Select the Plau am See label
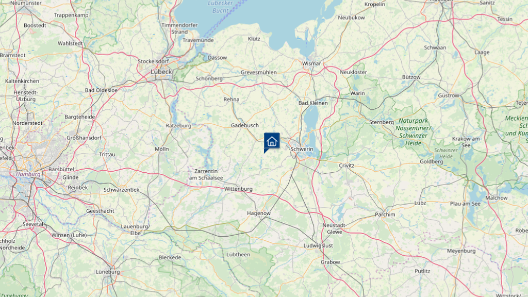The image size is (528, 297). [466, 204]
